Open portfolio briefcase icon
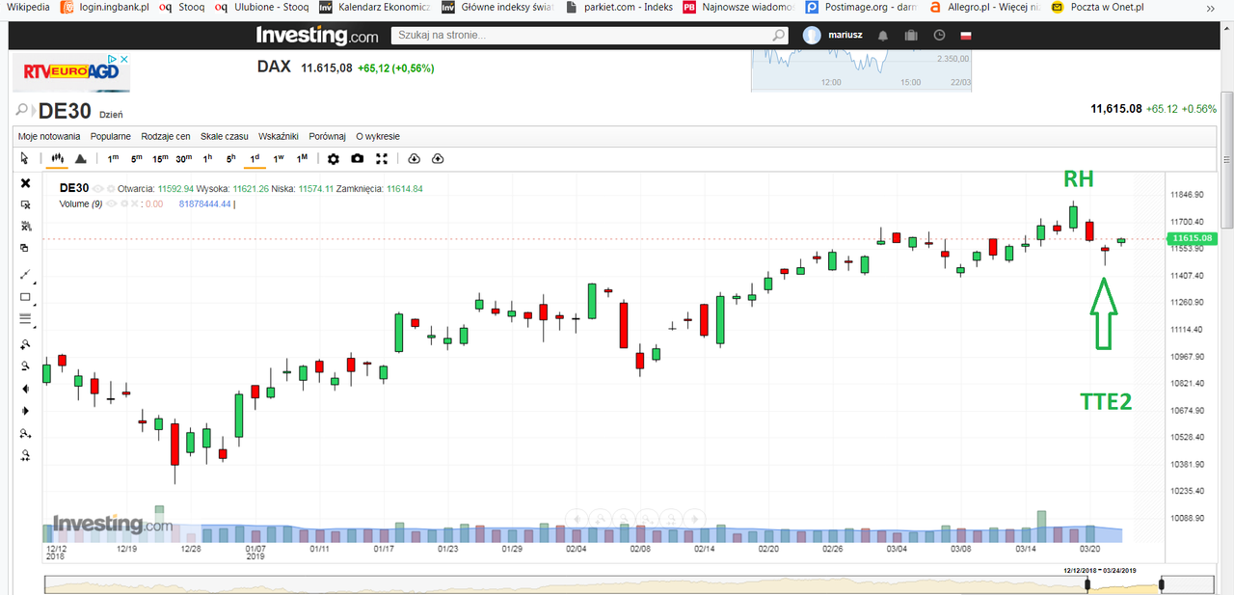This screenshot has height=595, width=1234. coord(911,36)
